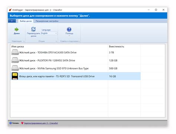Click the Зарегистрировано для registration link
The image size is (176, 134).
click(41, 123)
